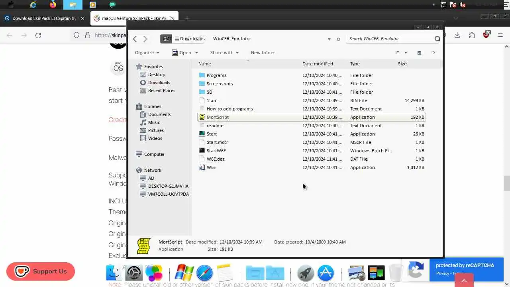This screenshot has height=287, width=510.
Task: Go forward in the Explorer window
Action: click(145, 39)
